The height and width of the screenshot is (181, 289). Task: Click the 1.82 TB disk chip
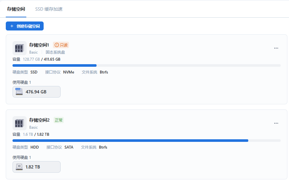click(37, 167)
